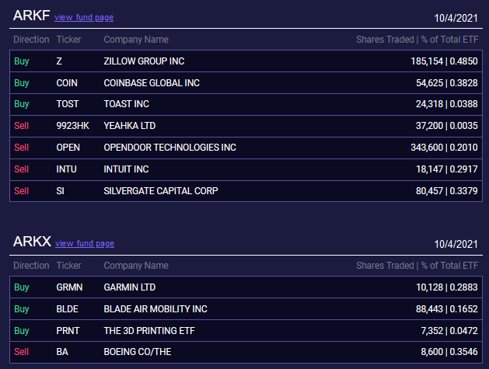Click the Company Name header in ARKF table
The height and width of the screenshot is (369, 489).
[x=136, y=40]
